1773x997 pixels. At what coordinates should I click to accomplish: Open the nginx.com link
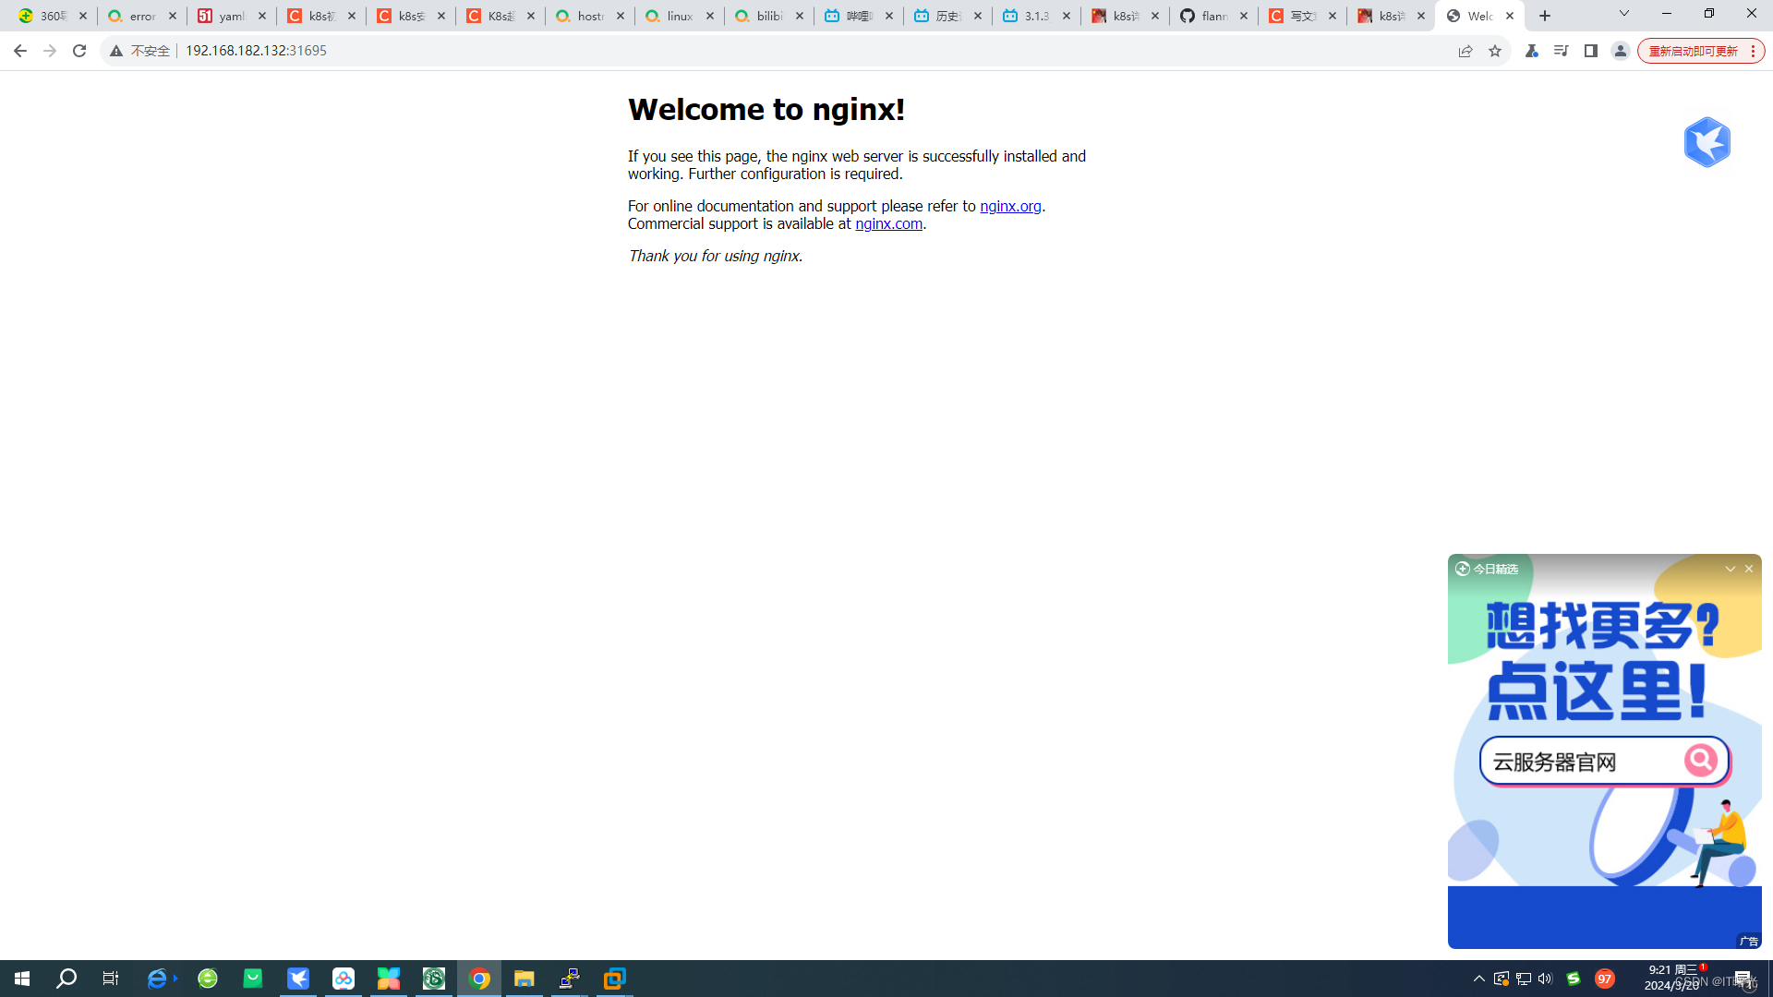pyautogui.click(x=888, y=223)
